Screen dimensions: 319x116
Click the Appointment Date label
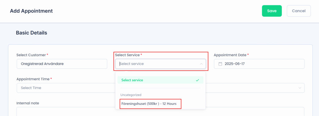tap(230, 55)
